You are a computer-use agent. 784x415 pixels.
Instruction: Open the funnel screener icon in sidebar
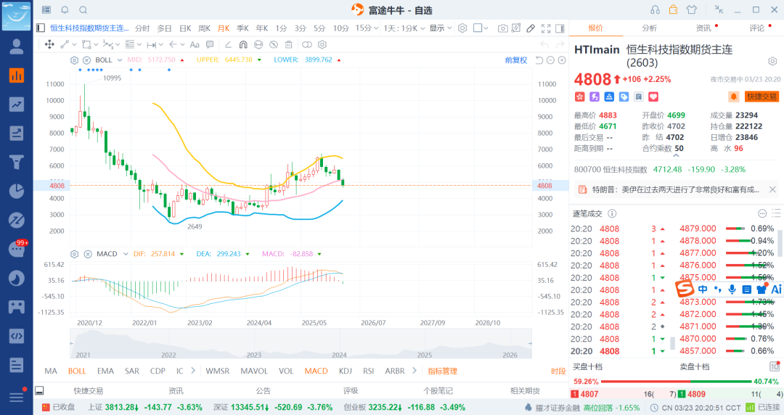point(17,162)
